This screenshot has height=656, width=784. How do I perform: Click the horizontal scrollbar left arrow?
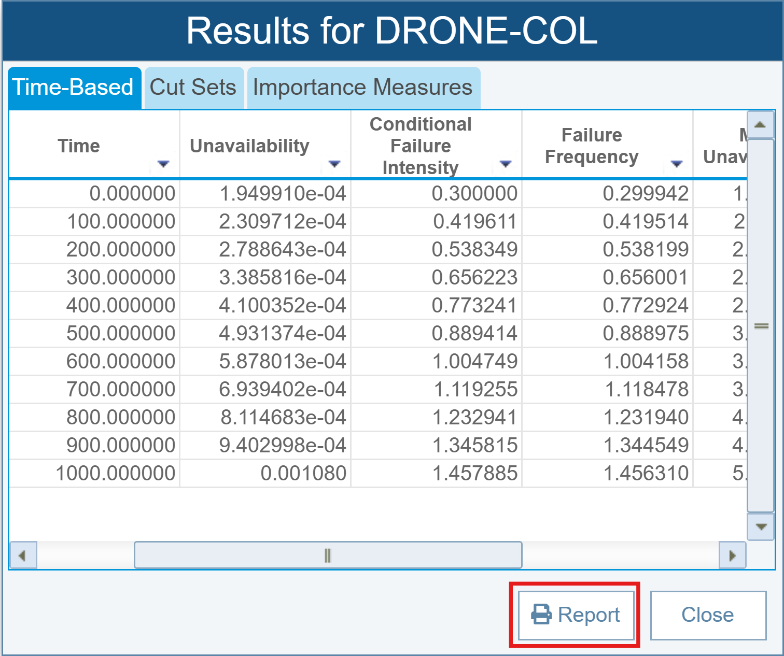pyautogui.click(x=22, y=555)
